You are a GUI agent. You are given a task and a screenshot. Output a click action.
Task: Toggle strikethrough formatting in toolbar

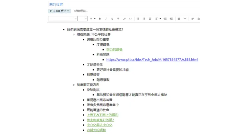[x=118, y=19]
